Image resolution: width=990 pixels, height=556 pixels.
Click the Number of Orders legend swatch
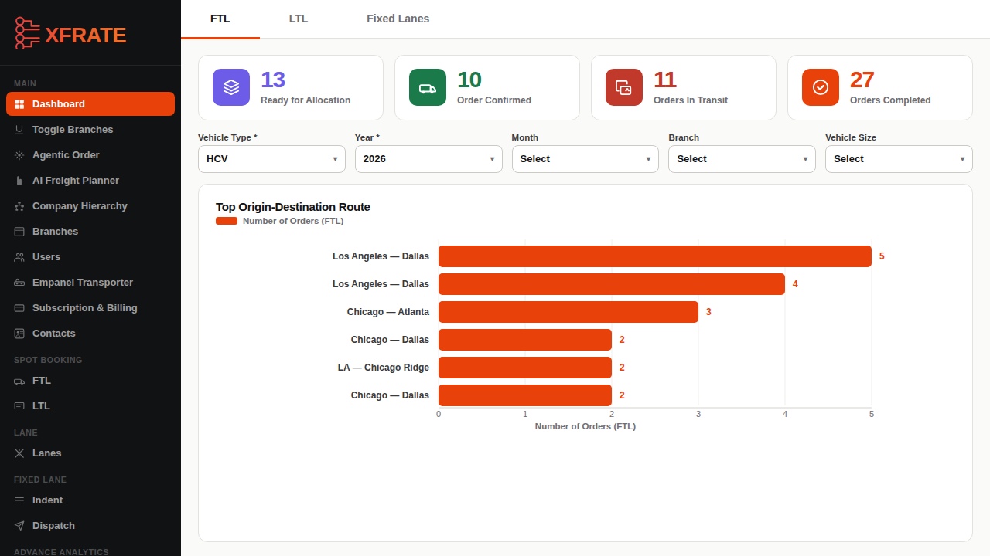pyautogui.click(x=226, y=221)
